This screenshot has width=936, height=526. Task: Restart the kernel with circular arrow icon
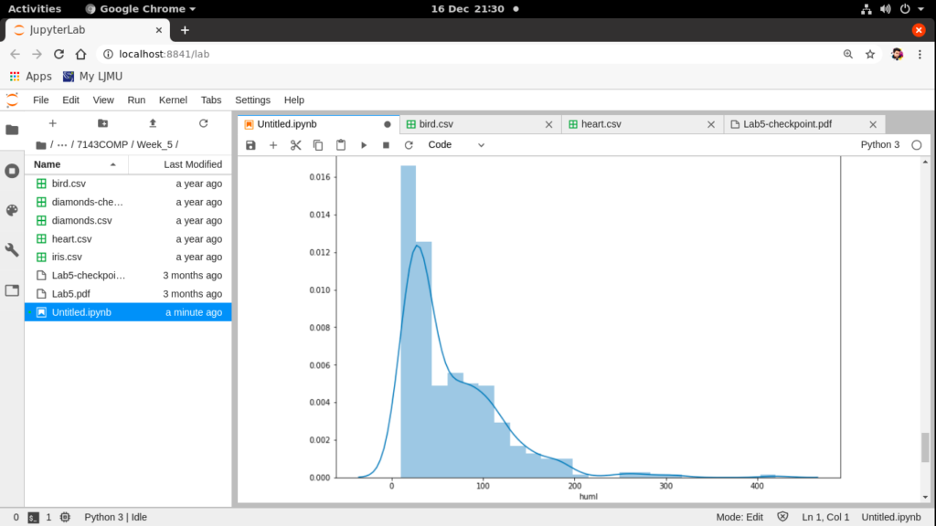point(409,145)
